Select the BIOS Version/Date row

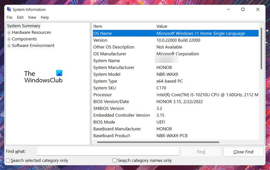click(175, 102)
